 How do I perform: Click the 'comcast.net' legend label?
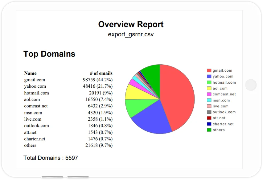[224, 94]
